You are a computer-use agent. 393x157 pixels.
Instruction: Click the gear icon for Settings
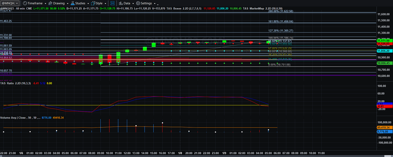tap(138, 3)
